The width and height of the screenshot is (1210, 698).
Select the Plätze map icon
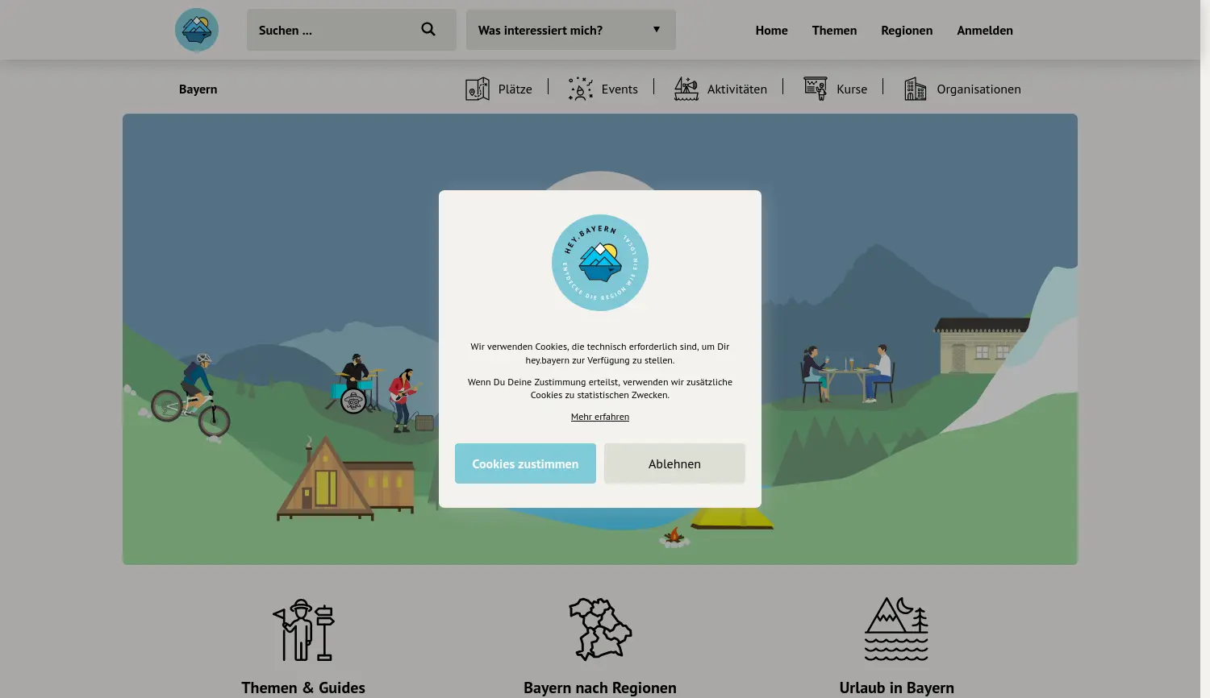point(478,89)
